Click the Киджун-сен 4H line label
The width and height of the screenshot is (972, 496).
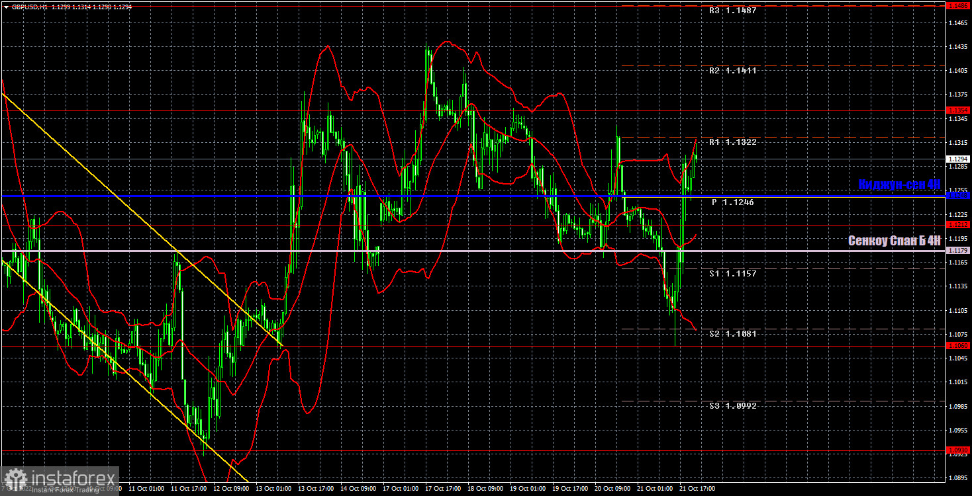click(899, 185)
